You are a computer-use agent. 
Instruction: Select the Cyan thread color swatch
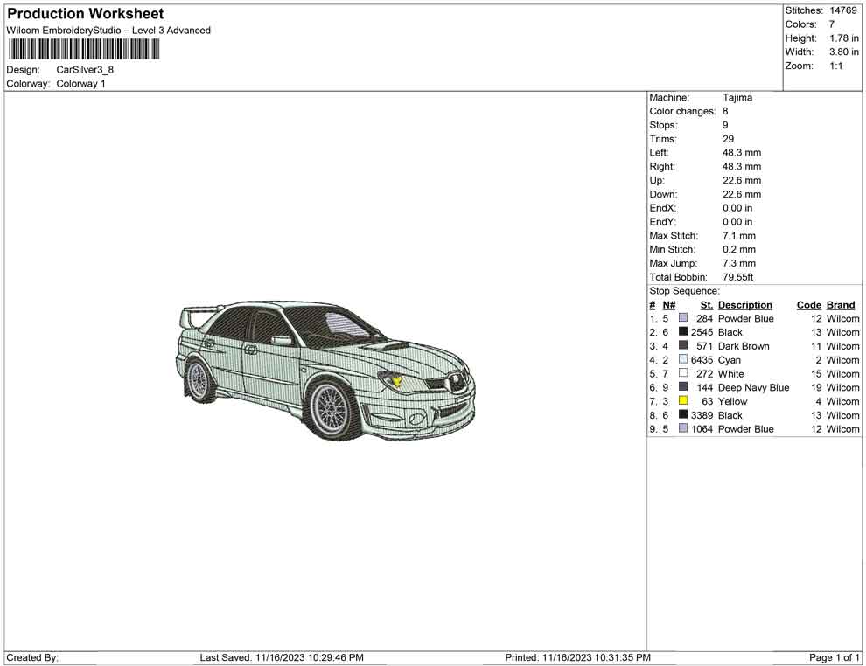(x=683, y=360)
